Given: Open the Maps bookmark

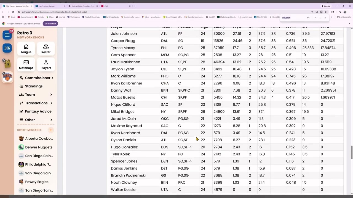Looking at the screenshot, I should coord(50,17).
